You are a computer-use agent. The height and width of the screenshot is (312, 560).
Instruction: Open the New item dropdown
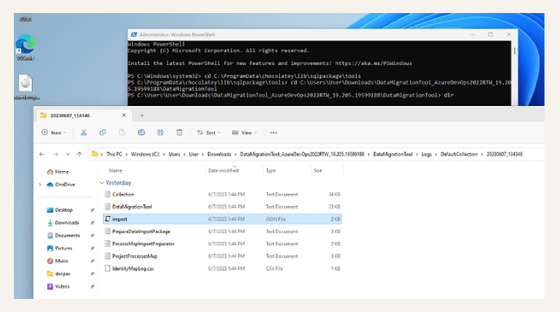[x=54, y=133]
